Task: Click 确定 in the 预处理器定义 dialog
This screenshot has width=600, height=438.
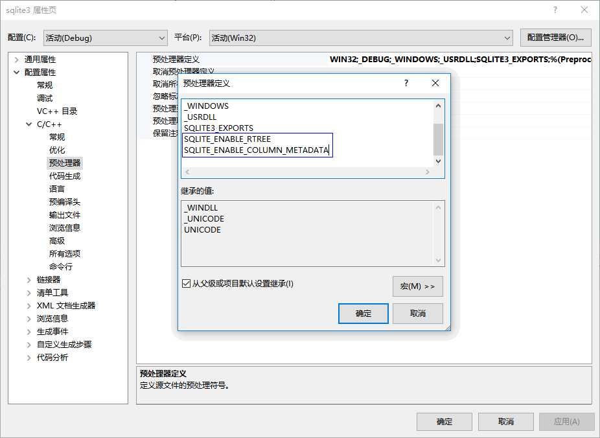Action: point(363,314)
